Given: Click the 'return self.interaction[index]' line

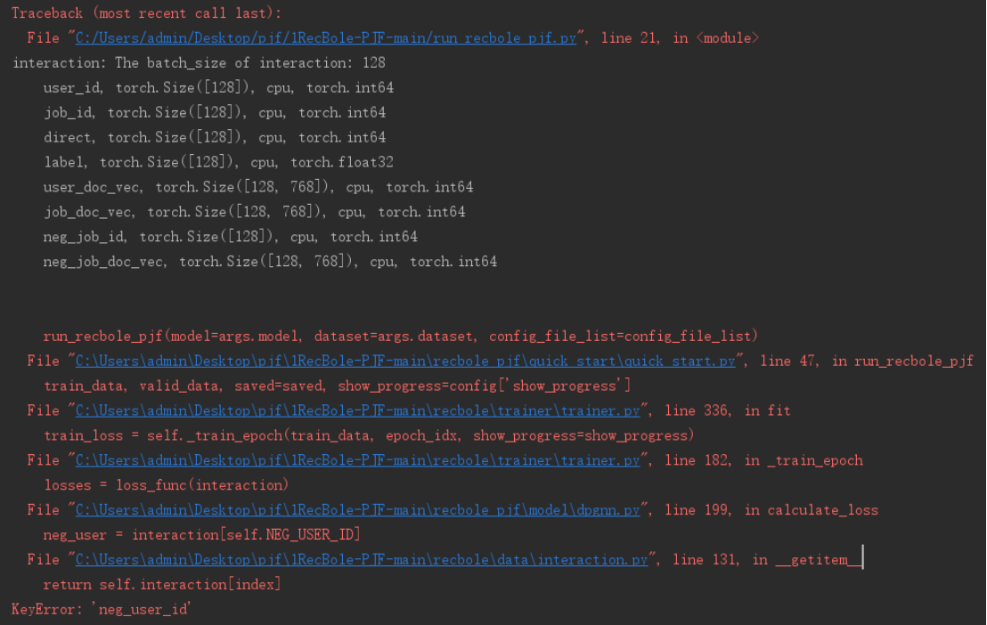Looking at the screenshot, I should (x=162, y=585).
